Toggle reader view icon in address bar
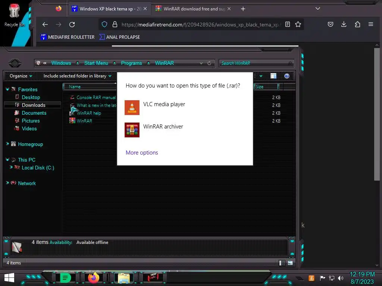Image resolution: width=382 pixels, height=286 pixels. pyautogui.click(x=288, y=24)
